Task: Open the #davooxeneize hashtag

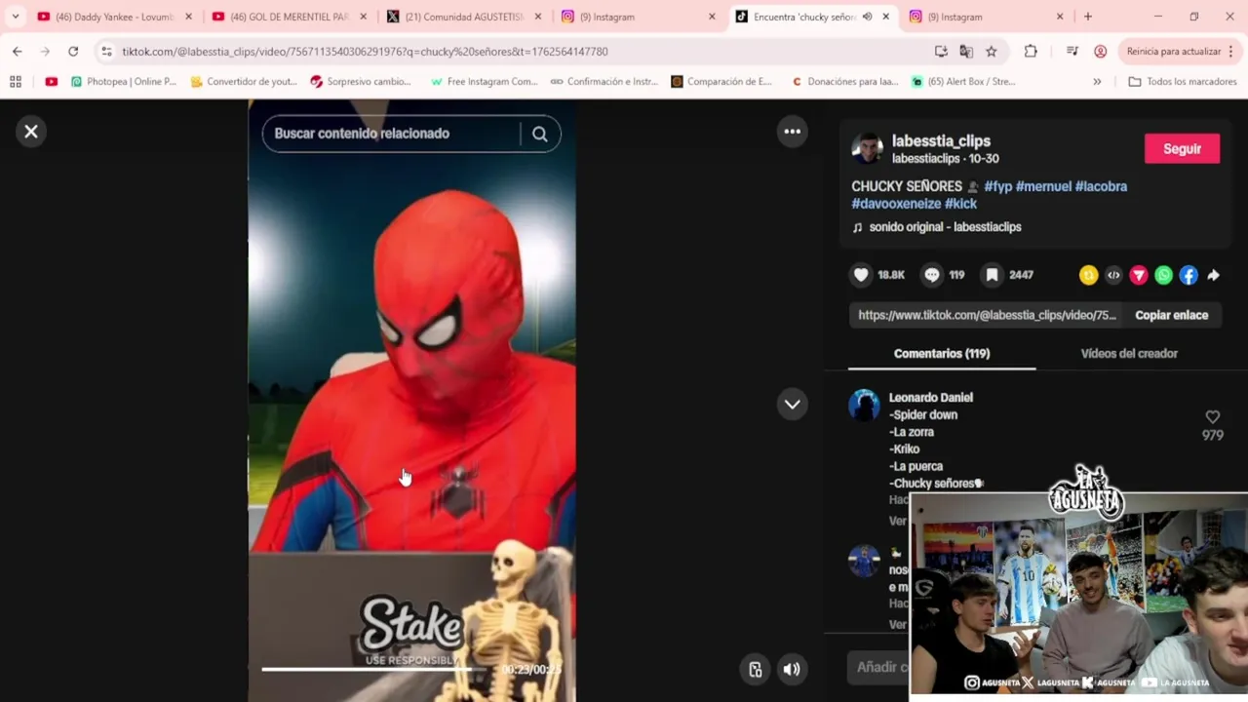Action: coord(896,204)
